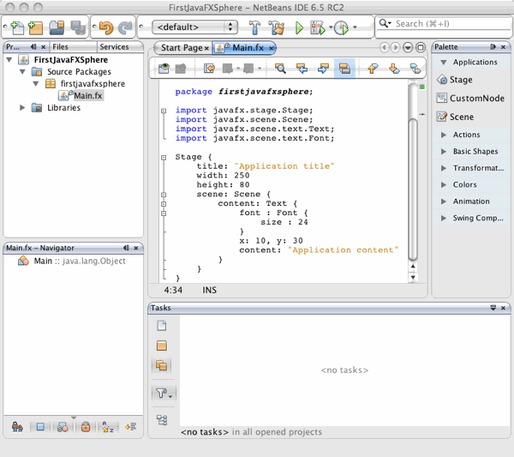Expand the Libraries node

22,108
